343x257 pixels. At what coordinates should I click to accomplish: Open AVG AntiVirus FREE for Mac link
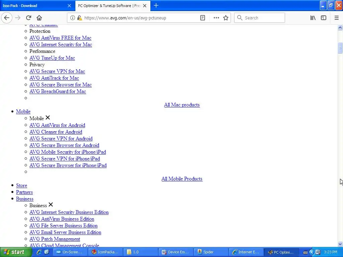point(60,38)
